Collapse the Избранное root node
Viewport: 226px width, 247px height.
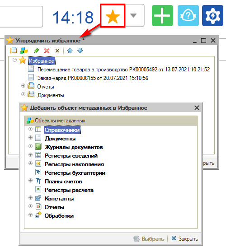tap(14, 60)
